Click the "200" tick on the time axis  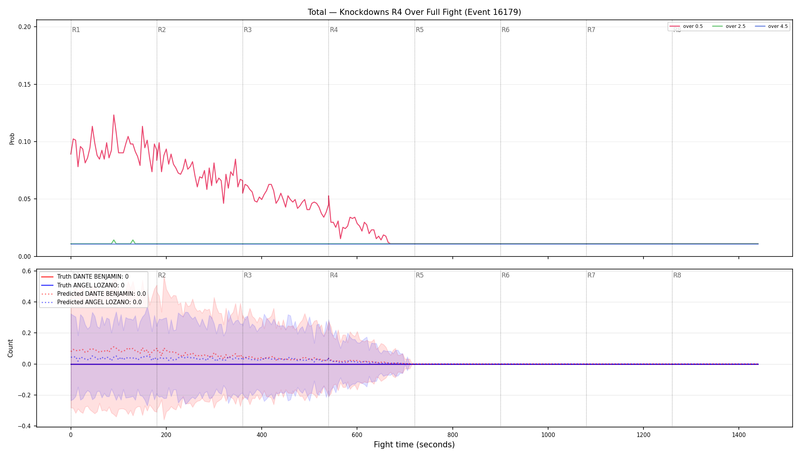coord(166,435)
